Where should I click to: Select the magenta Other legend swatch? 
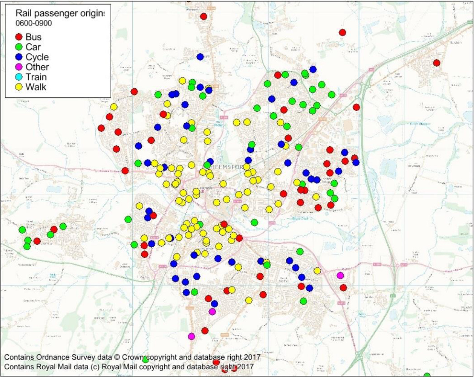click(18, 67)
